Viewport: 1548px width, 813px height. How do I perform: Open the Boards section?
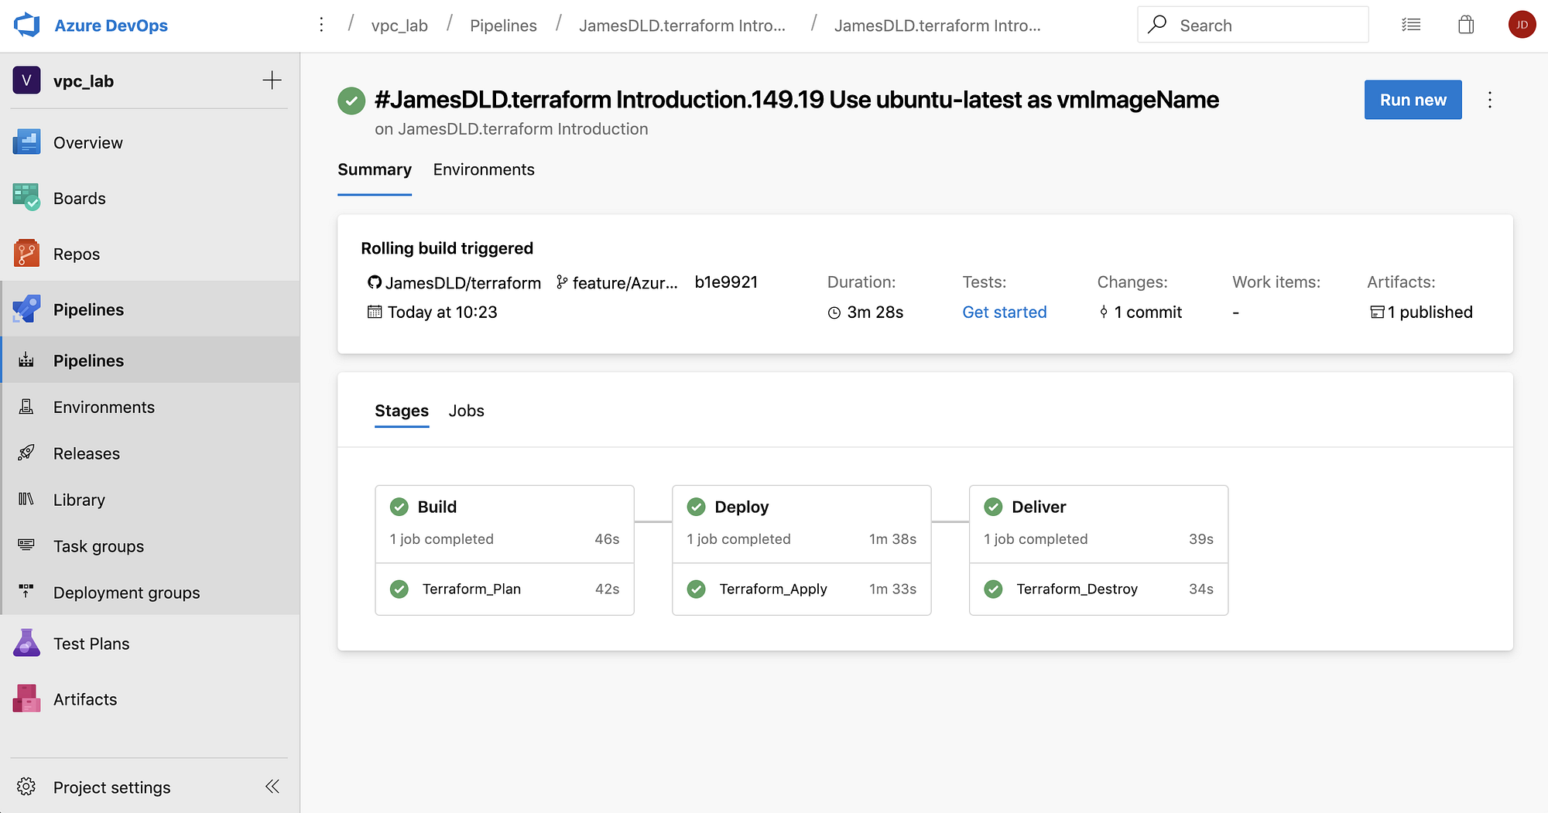(x=79, y=198)
